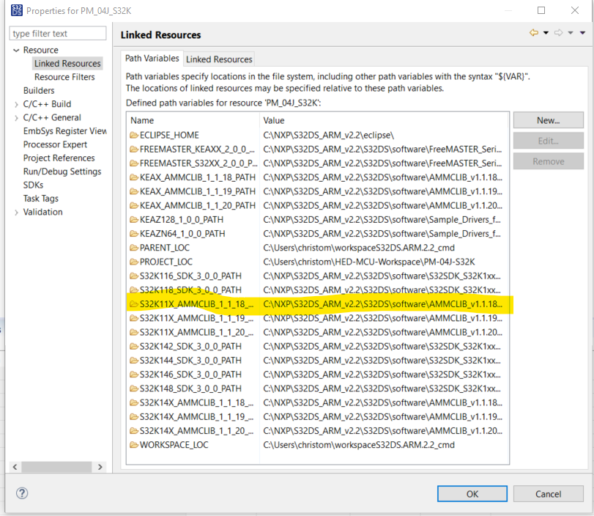Open the Processor Expert page
The width and height of the screenshot is (594, 516).
click(55, 144)
